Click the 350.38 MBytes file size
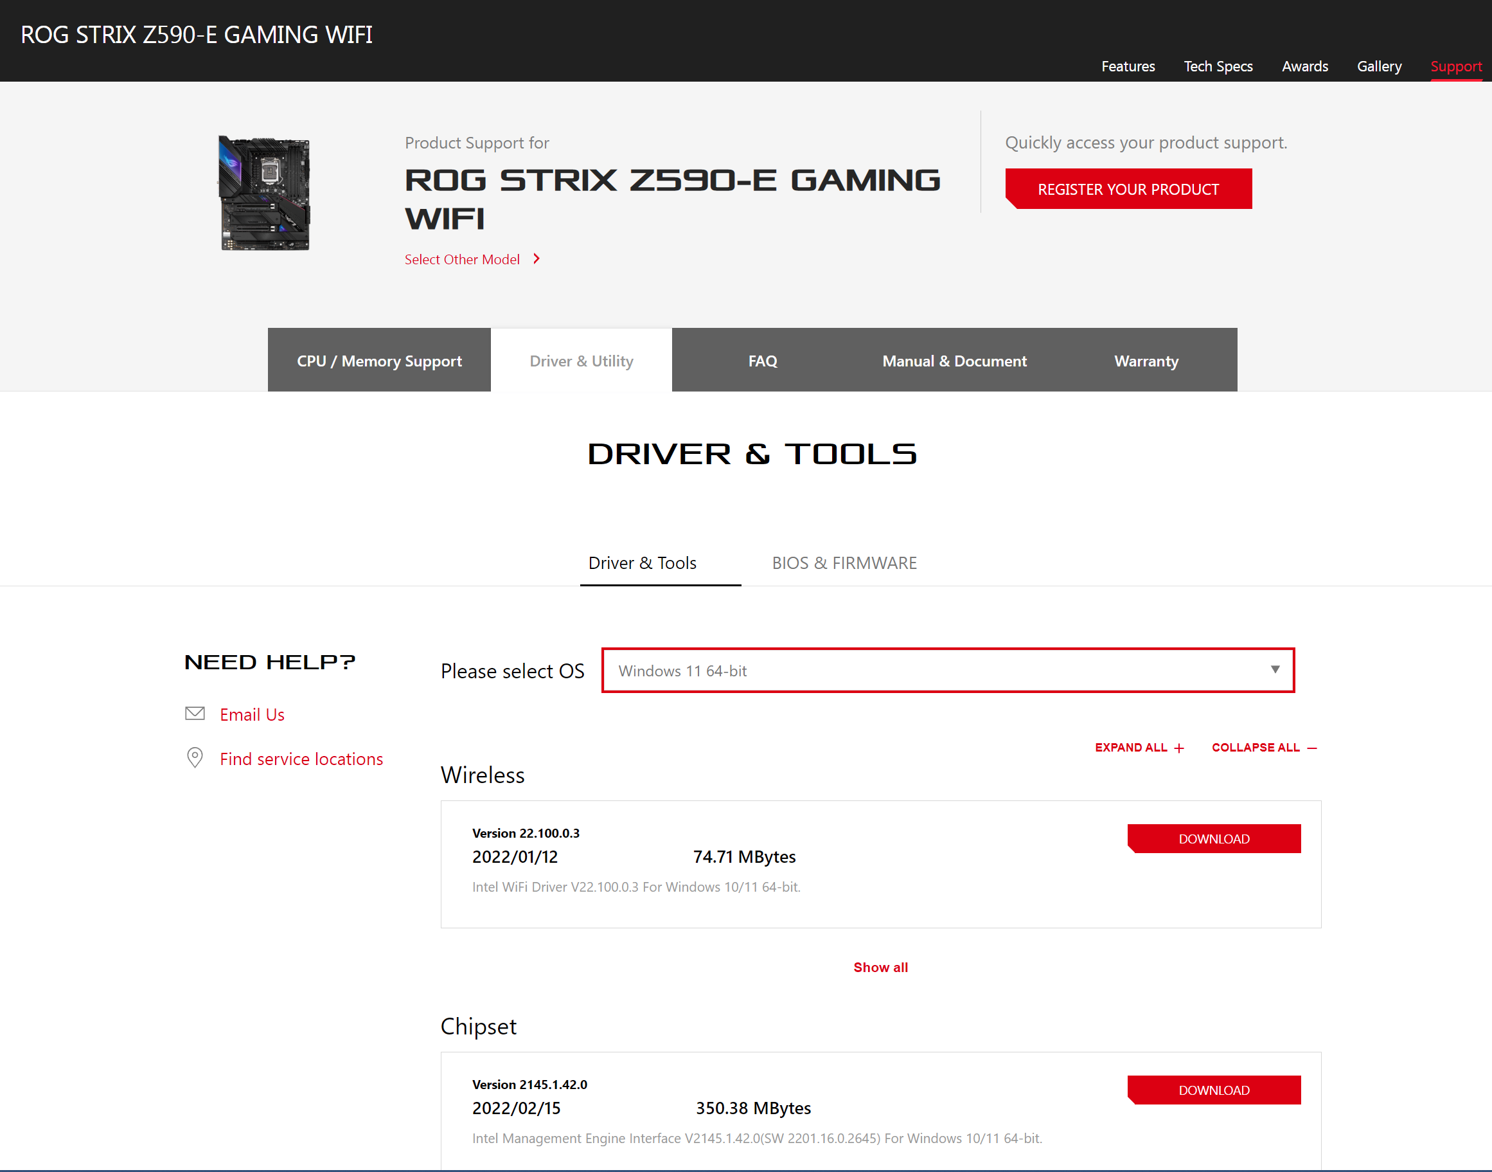The width and height of the screenshot is (1492, 1172). tap(753, 1108)
